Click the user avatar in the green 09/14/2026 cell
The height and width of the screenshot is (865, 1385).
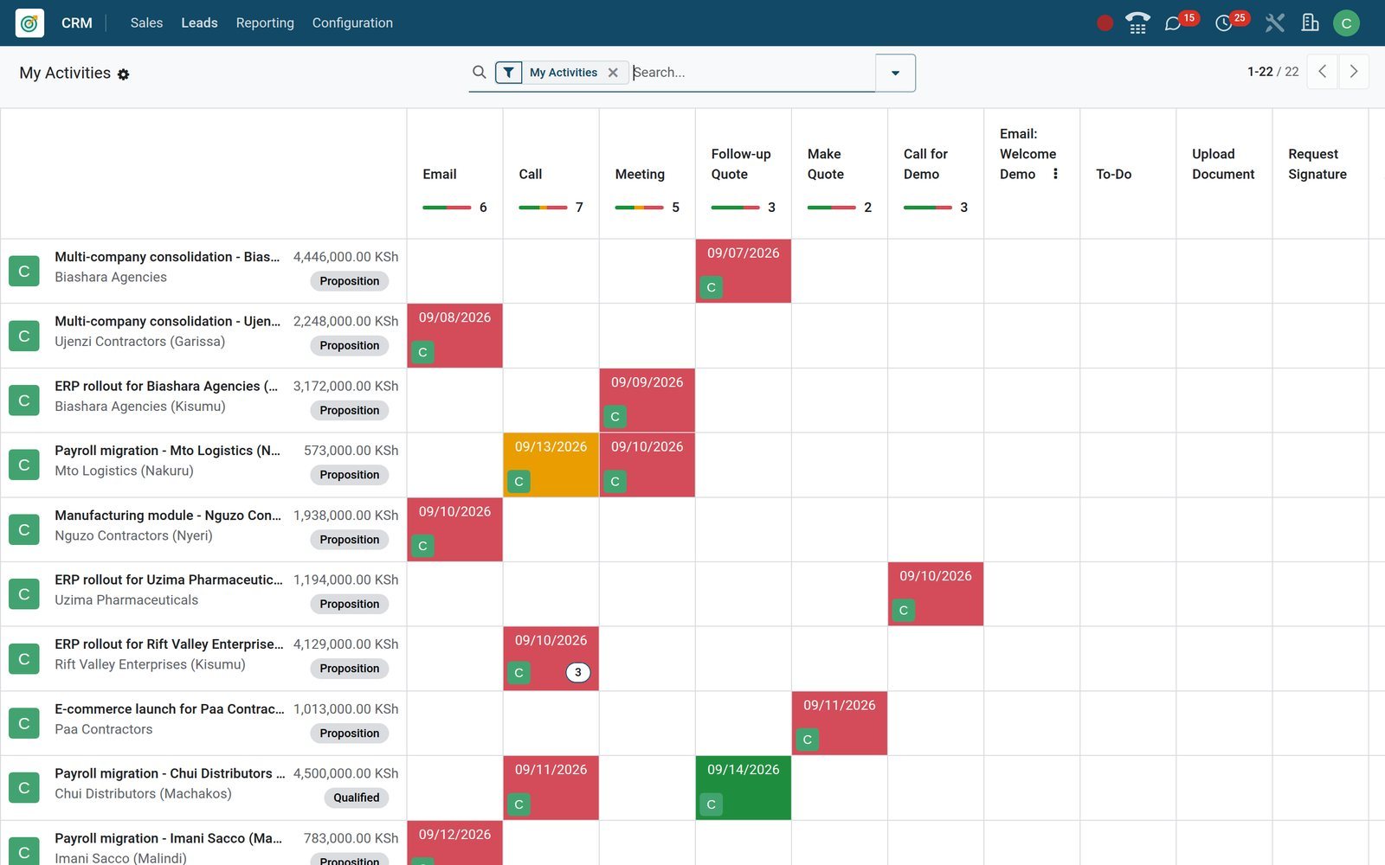(711, 804)
